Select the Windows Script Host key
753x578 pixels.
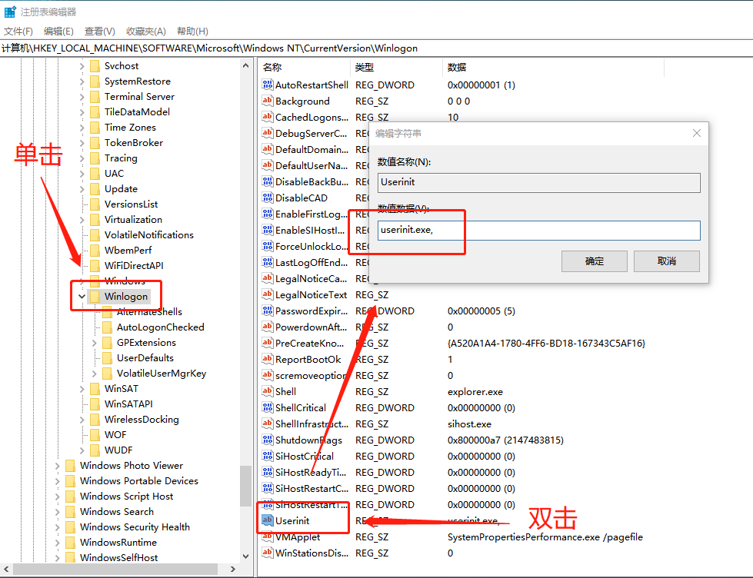pos(127,496)
